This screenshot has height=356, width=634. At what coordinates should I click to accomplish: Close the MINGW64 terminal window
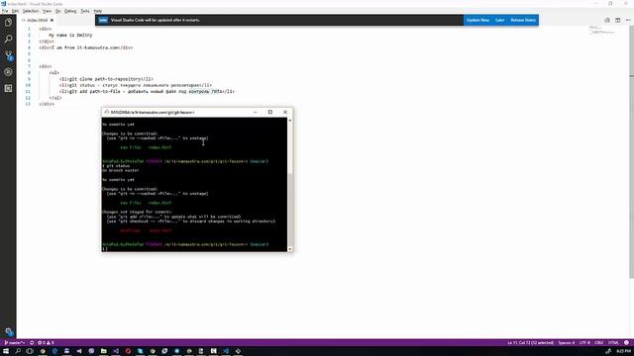click(x=285, y=112)
